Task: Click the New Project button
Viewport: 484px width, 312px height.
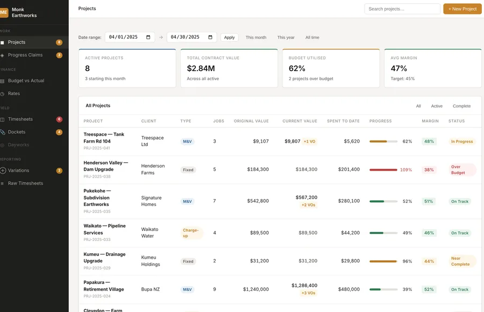Action: [462, 9]
